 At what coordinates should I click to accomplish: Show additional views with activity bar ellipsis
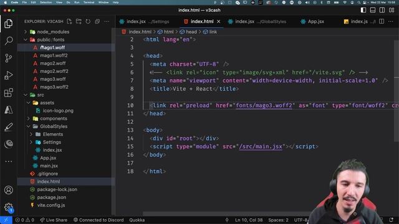tap(8, 161)
